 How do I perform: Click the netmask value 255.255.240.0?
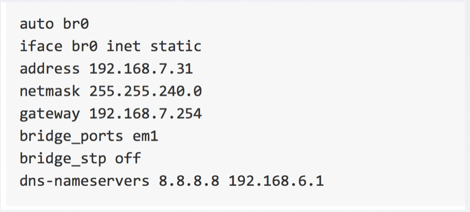(145, 91)
